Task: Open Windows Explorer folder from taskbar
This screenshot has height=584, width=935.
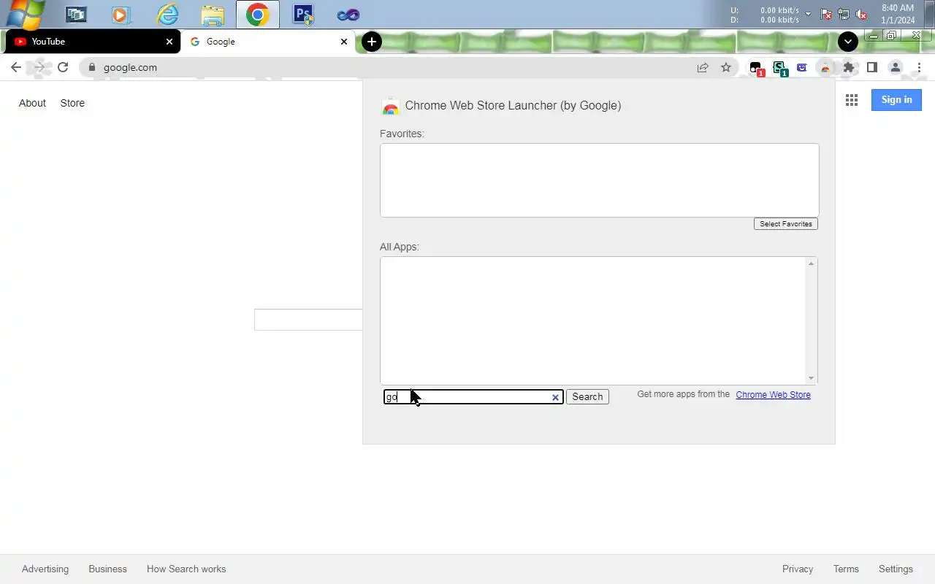Action: click(213, 15)
